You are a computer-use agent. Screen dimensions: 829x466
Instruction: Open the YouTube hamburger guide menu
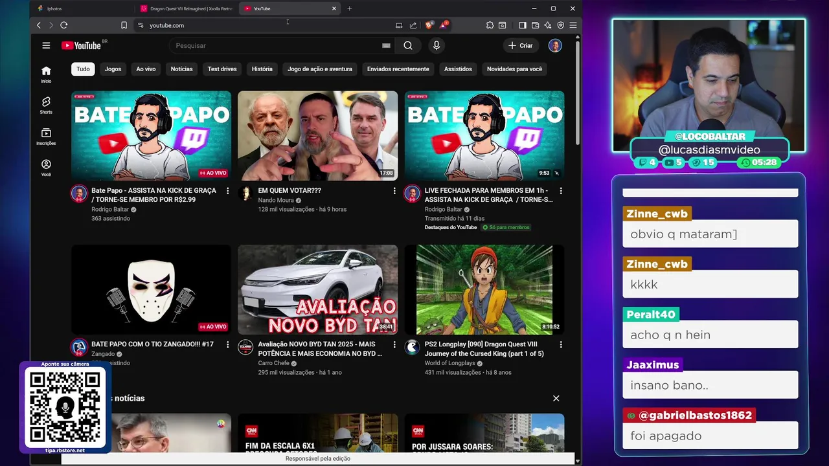(x=46, y=45)
